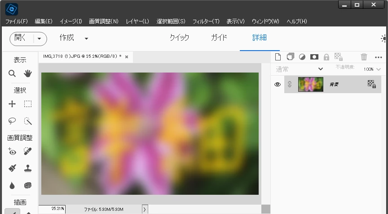Click the blurred flower image on canvas

[150, 133]
